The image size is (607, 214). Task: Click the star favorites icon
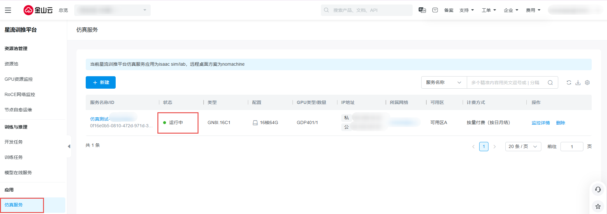(598, 206)
